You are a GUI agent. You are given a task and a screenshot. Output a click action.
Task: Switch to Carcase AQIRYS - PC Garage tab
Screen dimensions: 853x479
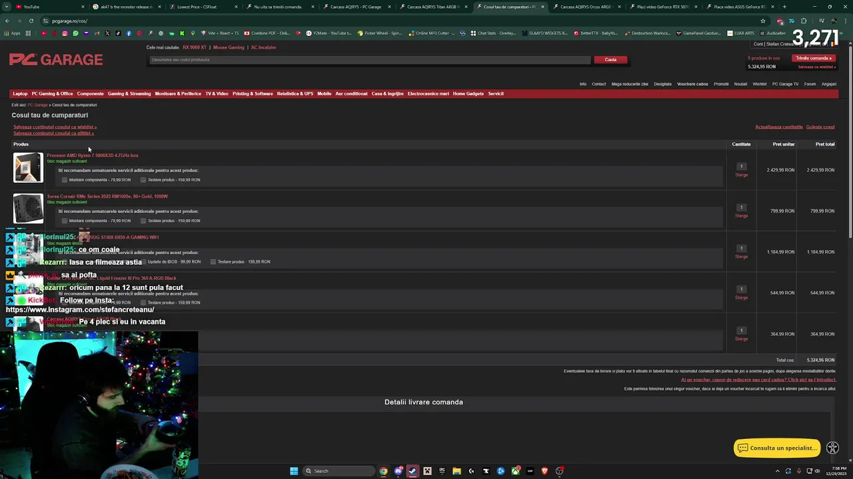click(x=356, y=7)
